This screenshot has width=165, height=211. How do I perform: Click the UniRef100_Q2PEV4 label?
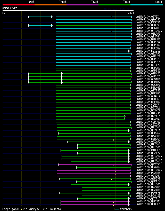[148, 42]
